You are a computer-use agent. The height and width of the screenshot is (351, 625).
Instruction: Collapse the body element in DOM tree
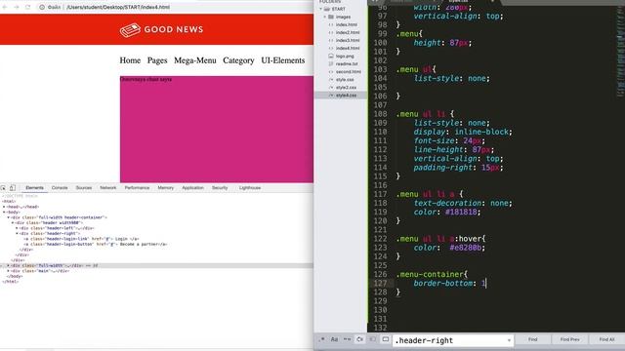click(x=4, y=213)
